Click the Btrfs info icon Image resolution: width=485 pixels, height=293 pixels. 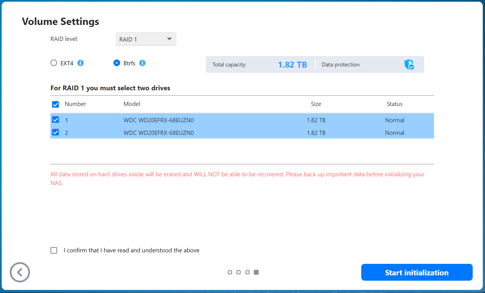(x=142, y=63)
